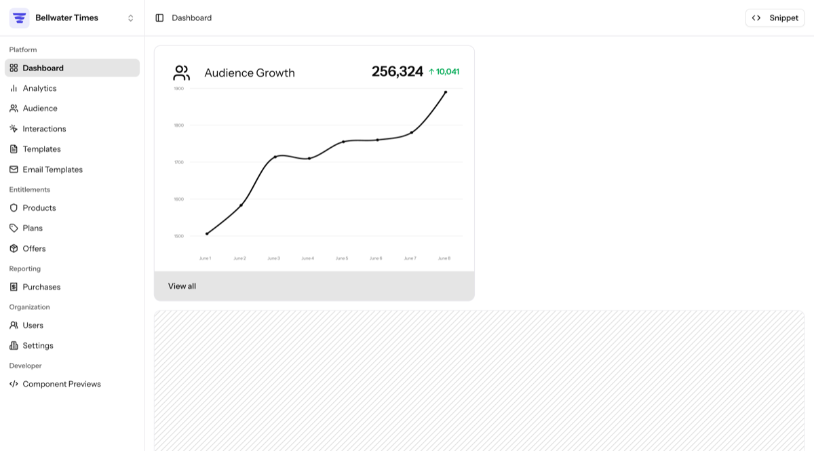The width and height of the screenshot is (814, 451).
Task: Click the Email Templates envelope icon
Action: click(x=14, y=170)
